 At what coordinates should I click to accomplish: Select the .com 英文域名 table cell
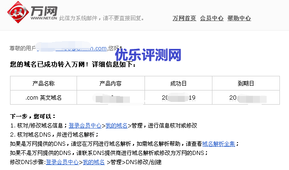43,97
